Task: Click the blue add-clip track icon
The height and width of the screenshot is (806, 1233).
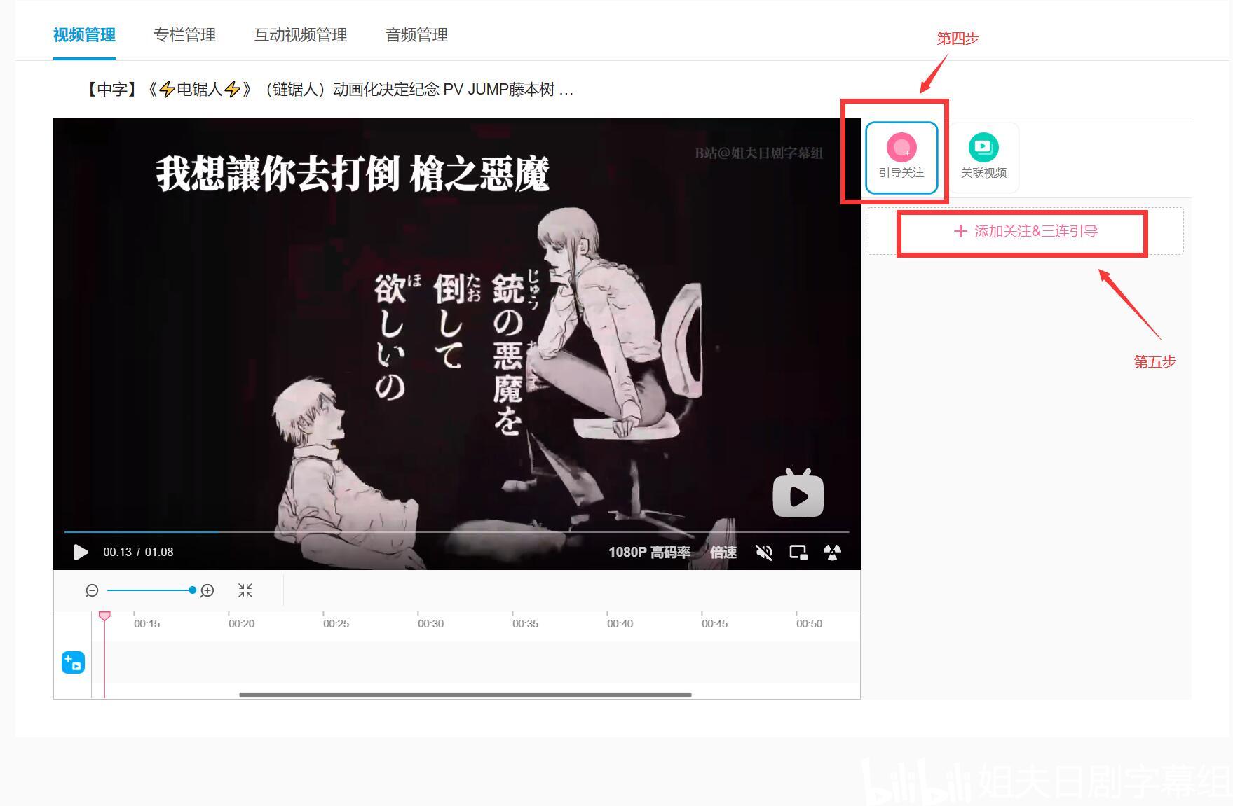Action: (x=74, y=662)
